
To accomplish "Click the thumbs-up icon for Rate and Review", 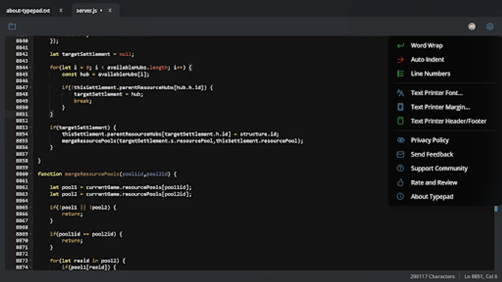I will [x=400, y=182].
